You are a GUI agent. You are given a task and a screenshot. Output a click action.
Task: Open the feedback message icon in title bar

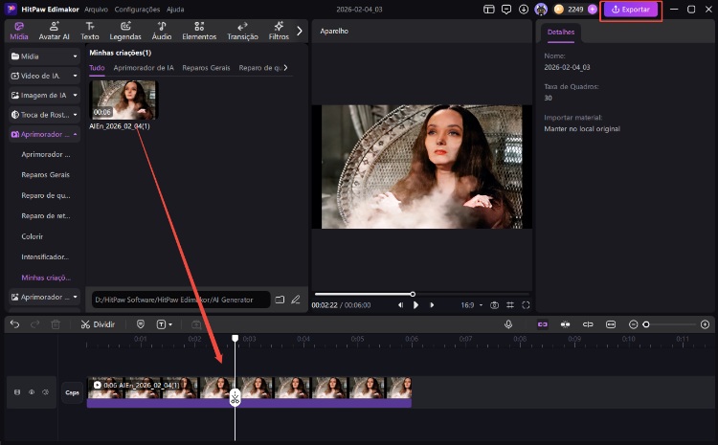point(506,10)
